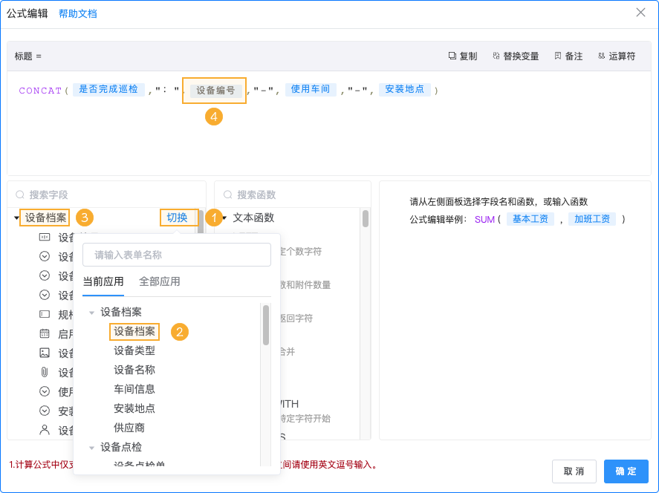Screen dimensions: 659x493
Task: Collapse the 文本函数 function group
Action: [x=223, y=218]
